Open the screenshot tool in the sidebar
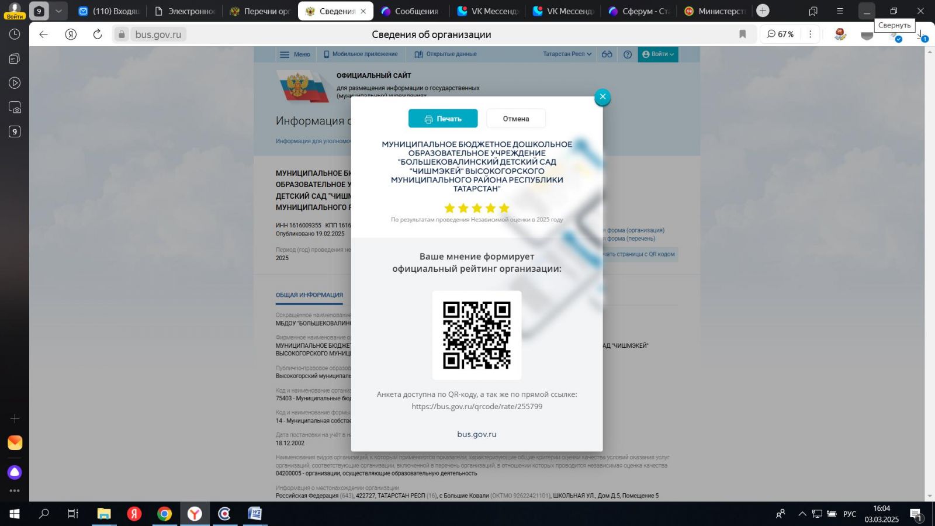This screenshot has height=526, width=935. coord(15,108)
